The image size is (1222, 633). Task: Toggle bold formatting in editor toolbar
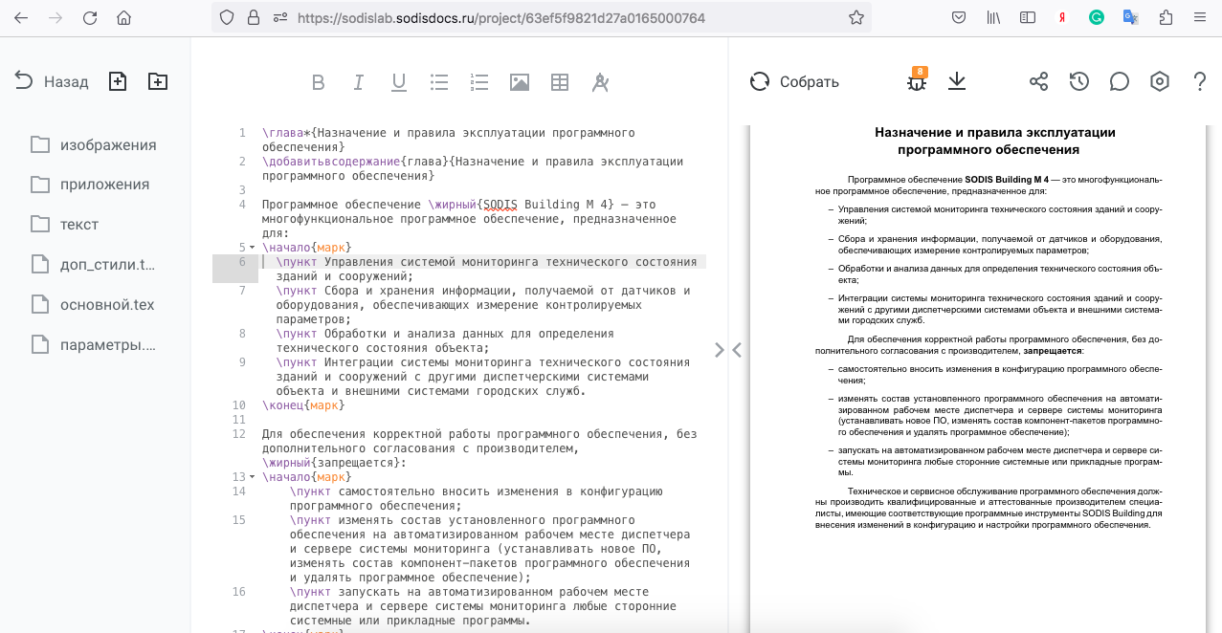pos(319,82)
